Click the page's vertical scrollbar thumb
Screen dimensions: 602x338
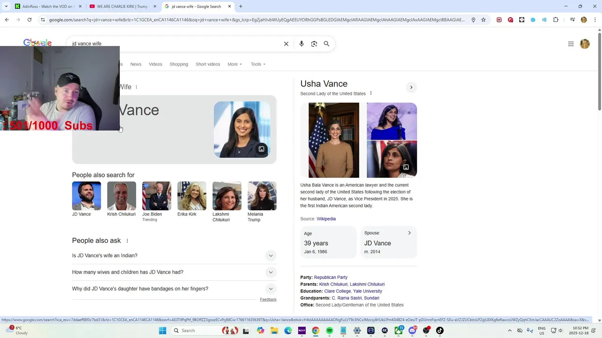tap(599, 71)
